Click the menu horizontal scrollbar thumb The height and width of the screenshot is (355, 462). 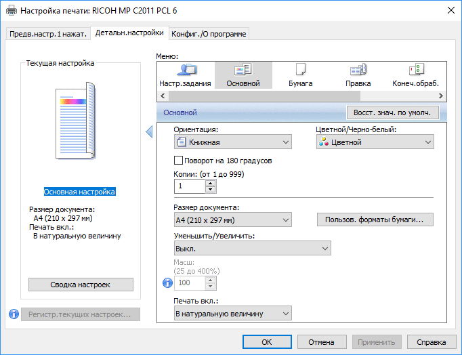pos(264,96)
